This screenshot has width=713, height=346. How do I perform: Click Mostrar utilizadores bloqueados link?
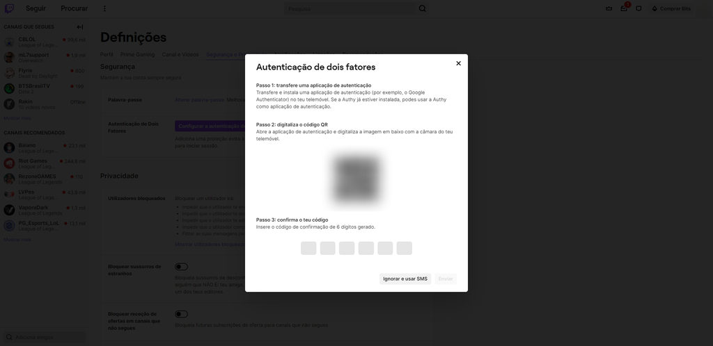[x=210, y=245]
